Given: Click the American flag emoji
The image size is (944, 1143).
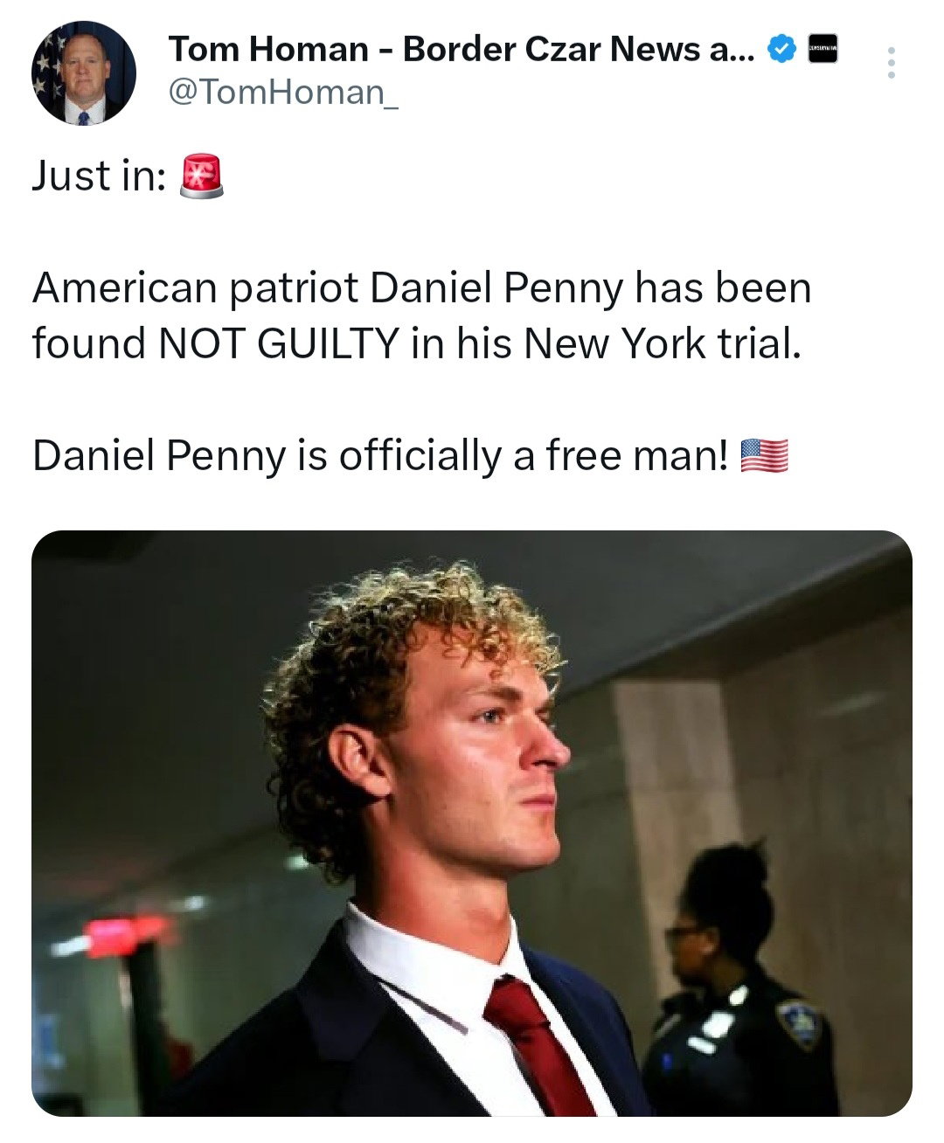Looking at the screenshot, I should click(764, 455).
